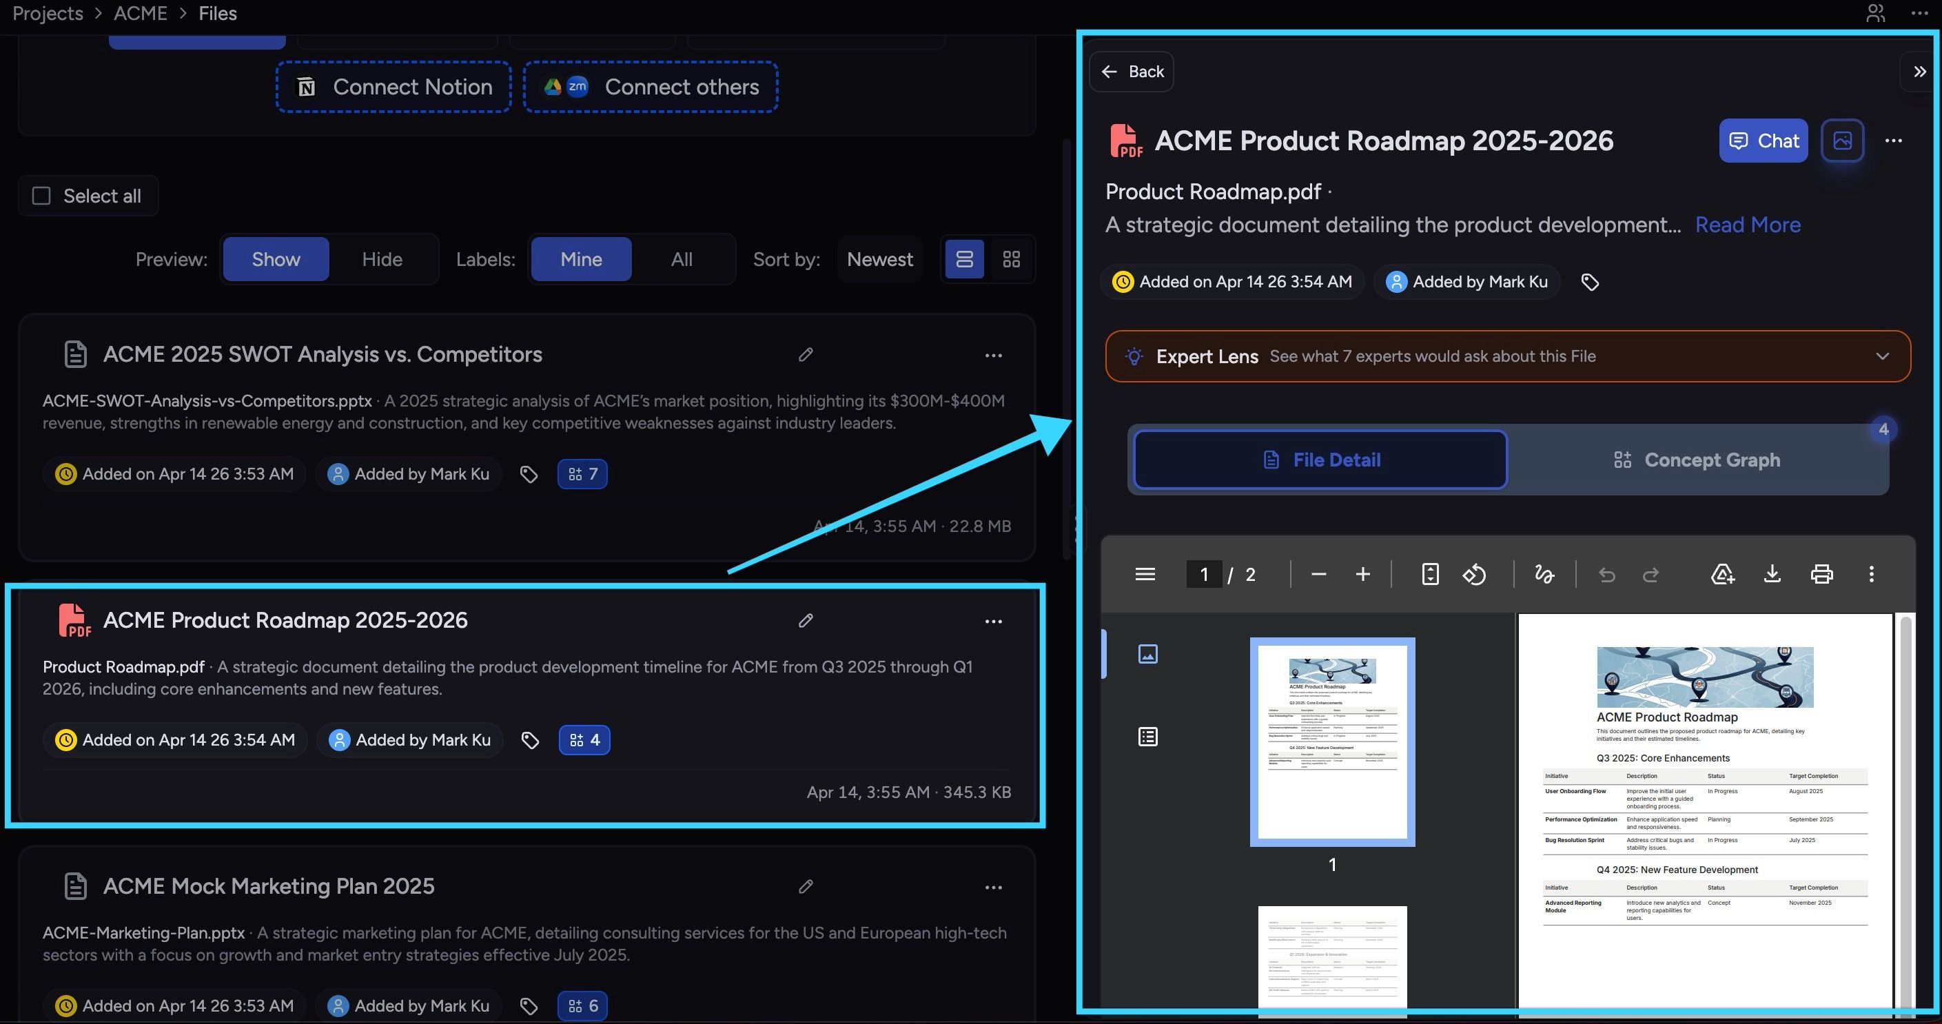The image size is (1942, 1024).
Task: Show page thumbnails in PDF sidebar
Action: pos(1147,654)
